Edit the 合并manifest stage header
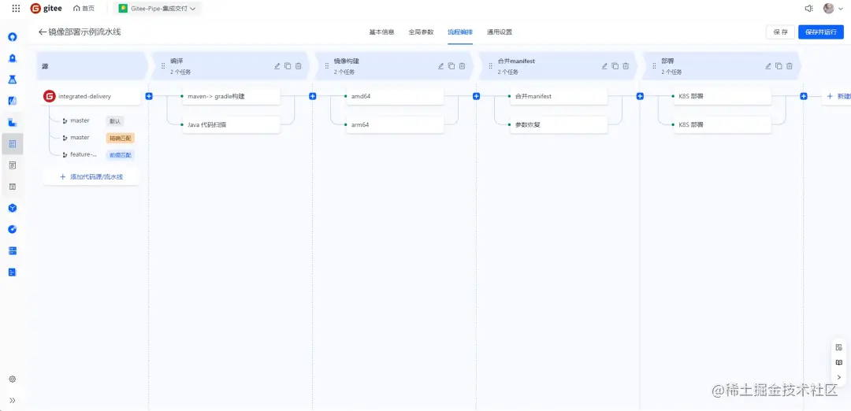851x411 pixels. point(604,66)
